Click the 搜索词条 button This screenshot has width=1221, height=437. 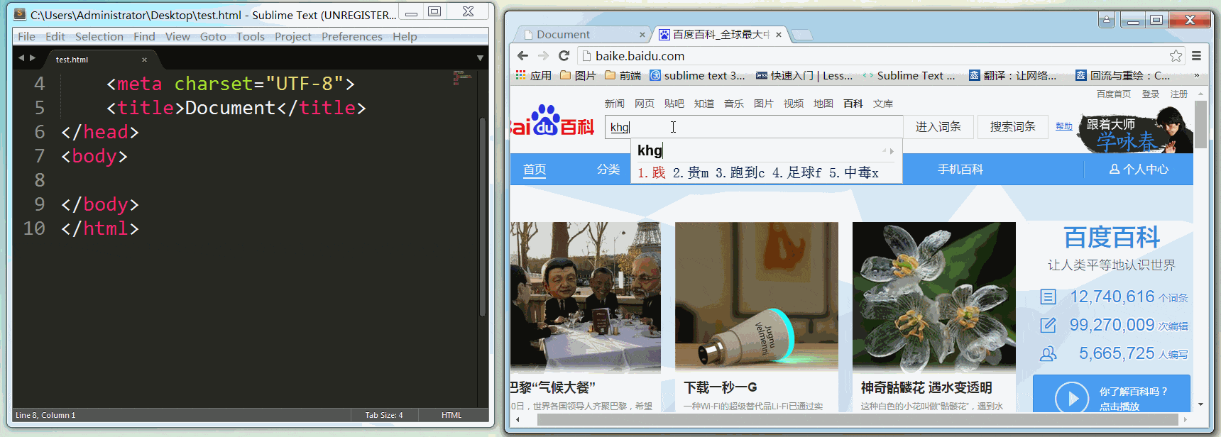pyautogui.click(x=1013, y=127)
